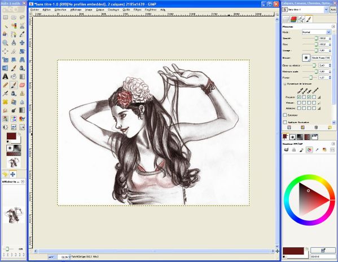
Task: Select the Color Picker eyedropper tool
Action: [x=22, y=34]
